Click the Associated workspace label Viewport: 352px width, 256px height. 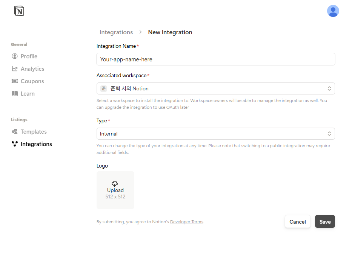click(x=121, y=75)
